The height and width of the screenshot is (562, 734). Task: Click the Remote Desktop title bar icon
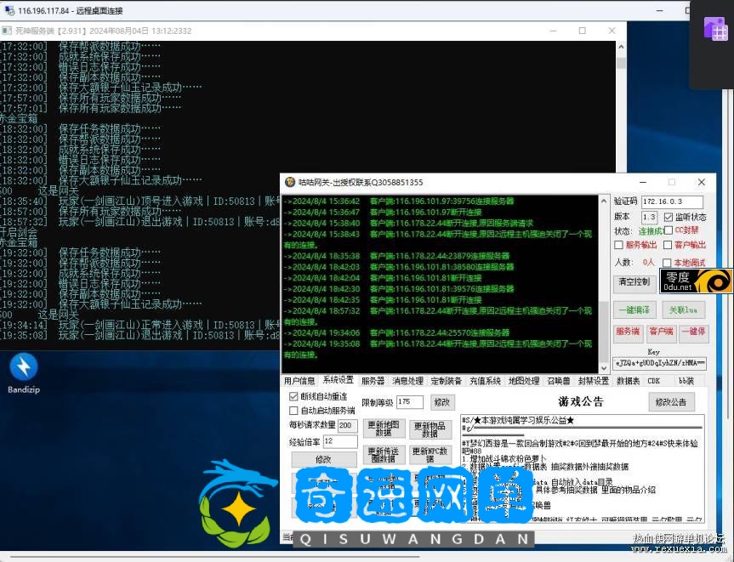(x=9, y=9)
